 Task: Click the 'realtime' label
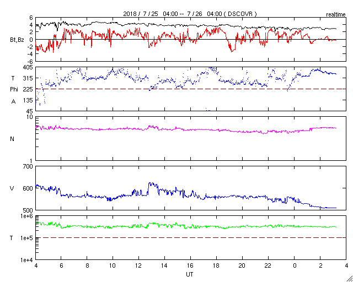coord(336,15)
